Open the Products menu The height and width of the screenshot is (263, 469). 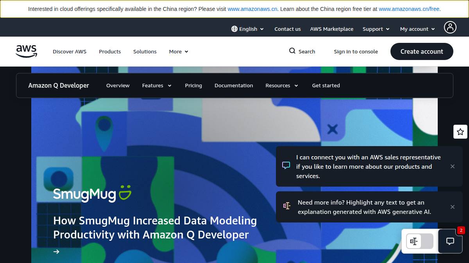[x=110, y=51]
